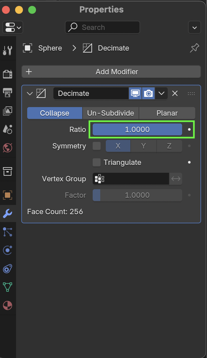This screenshot has width=207, height=358.
Task: Open the Output properties tab
Action: click(x=7, y=93)
